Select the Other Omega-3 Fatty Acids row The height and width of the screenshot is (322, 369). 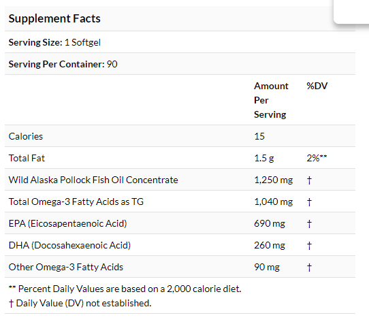[x=180, y=267]
